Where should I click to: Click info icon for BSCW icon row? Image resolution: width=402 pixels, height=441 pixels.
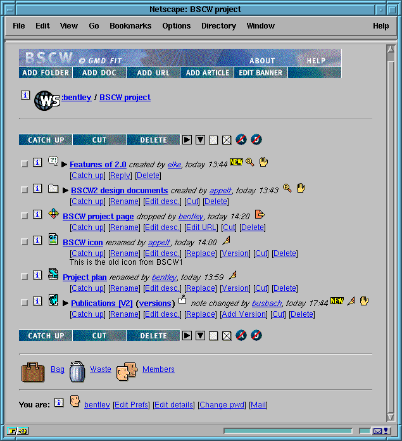pyautogui.click(x=37, y=240)
